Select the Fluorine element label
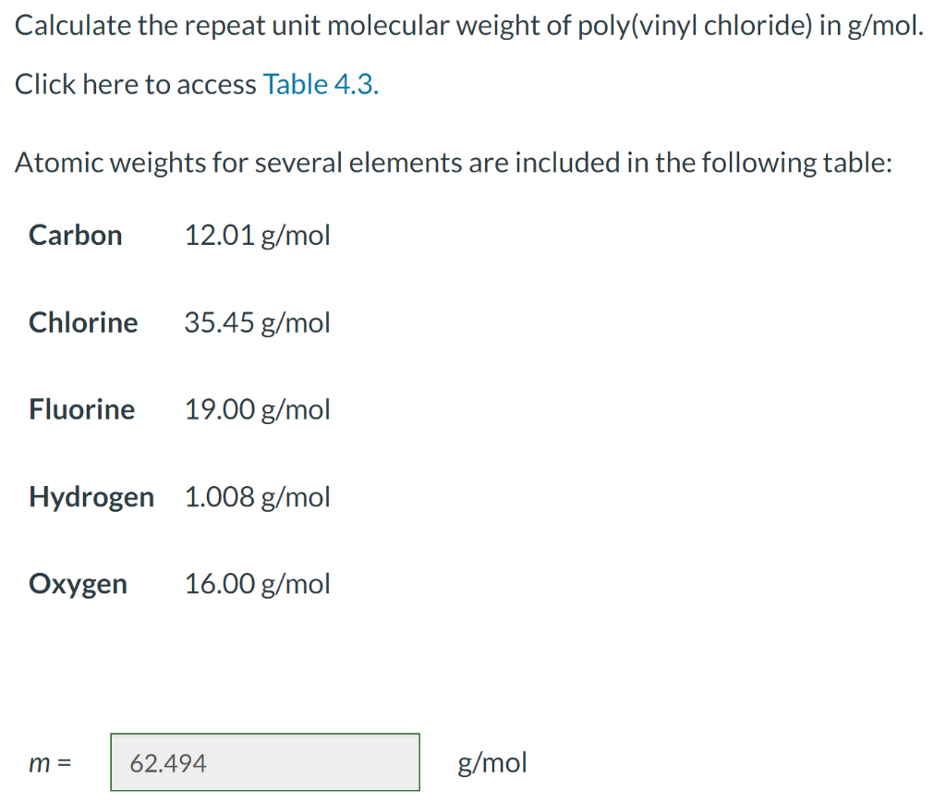The width and height of the screenshot is (946, 802). click(x=81, y=409)
